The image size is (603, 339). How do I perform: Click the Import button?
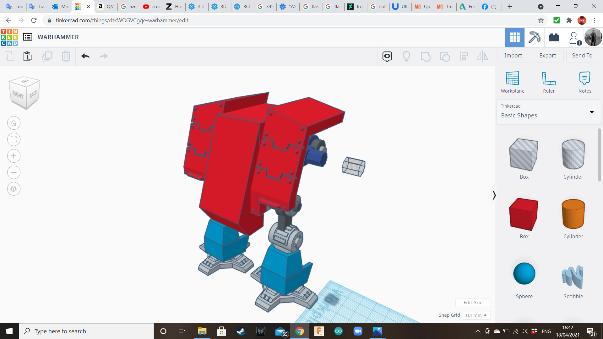513,56
